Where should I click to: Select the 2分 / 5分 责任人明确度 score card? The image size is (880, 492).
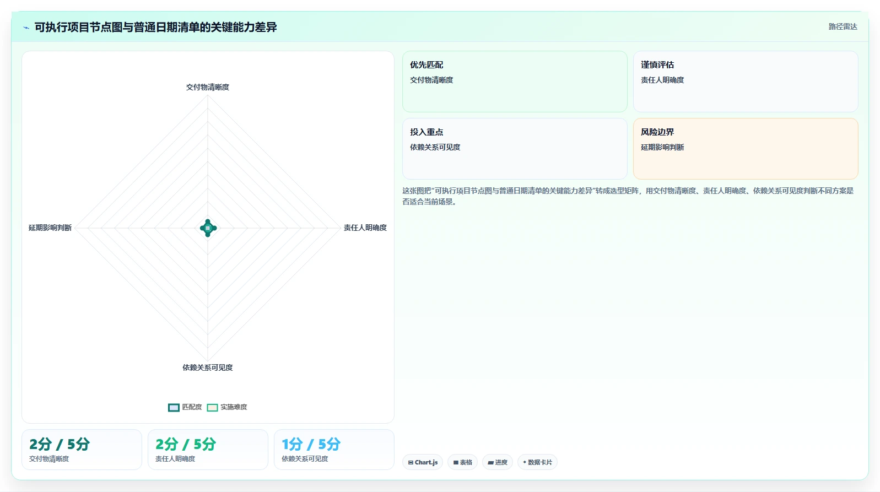pos(208,450)
